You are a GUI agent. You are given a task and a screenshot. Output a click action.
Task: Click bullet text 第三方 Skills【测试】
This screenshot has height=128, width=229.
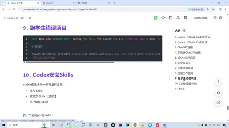pos(43,96)
